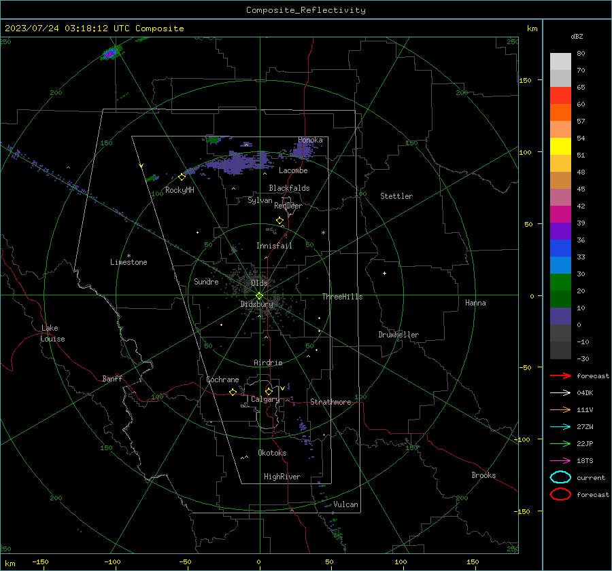Click the green 22JP arrow in legend
This screenshot has height=571, width=612.
pyautogui.click(x=560, y=443)
